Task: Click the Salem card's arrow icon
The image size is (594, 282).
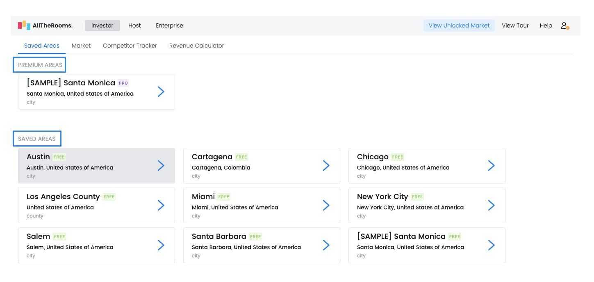Action: pyautogui.click(x=161, y=245)
